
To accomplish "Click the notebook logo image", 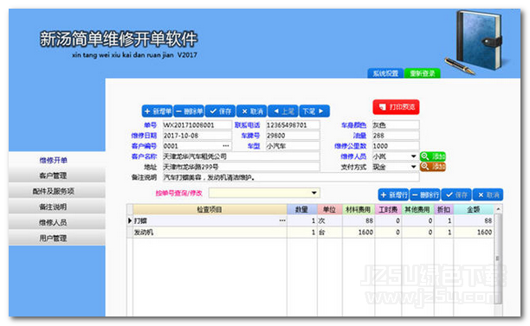I will 478,42.
